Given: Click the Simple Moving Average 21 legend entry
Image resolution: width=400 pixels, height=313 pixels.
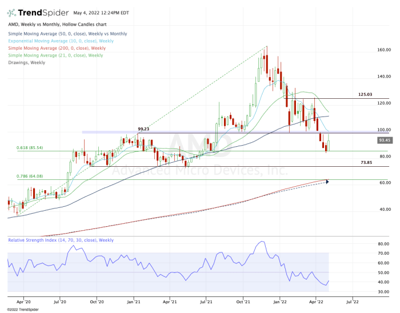Looking at the screenshot, I should pyautogui.click(x=55, y=55).
